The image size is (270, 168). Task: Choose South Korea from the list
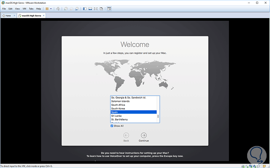[134, 108]
